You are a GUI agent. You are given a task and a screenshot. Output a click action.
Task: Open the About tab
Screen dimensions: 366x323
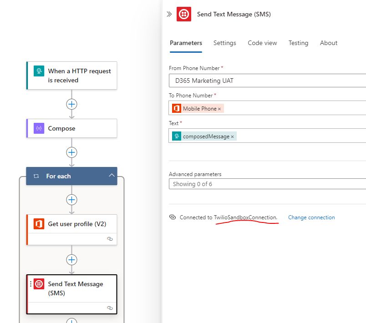pyautogui.click(x=329, y=43)
